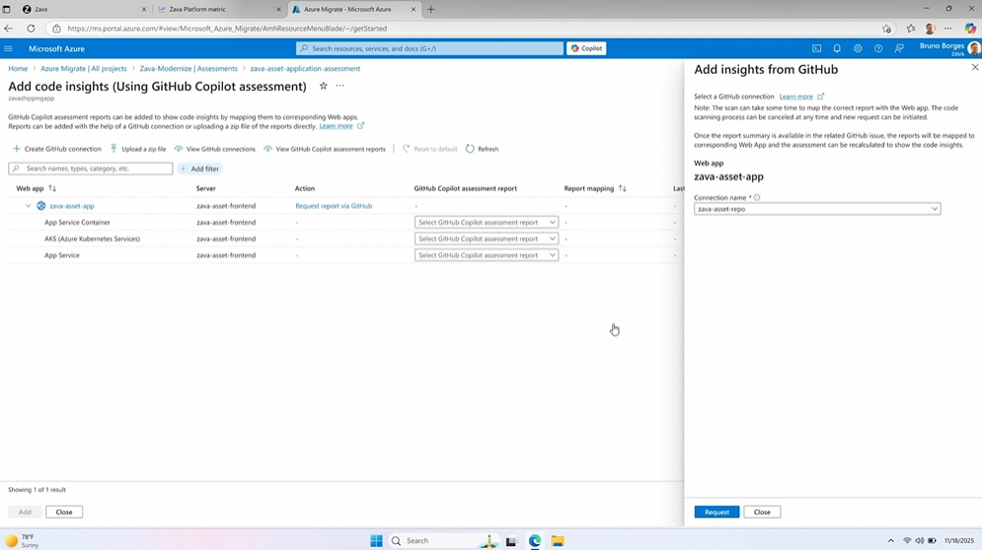Open File Explorer from the taskbar
Screen dimensions: 982x550
point(558,540)
